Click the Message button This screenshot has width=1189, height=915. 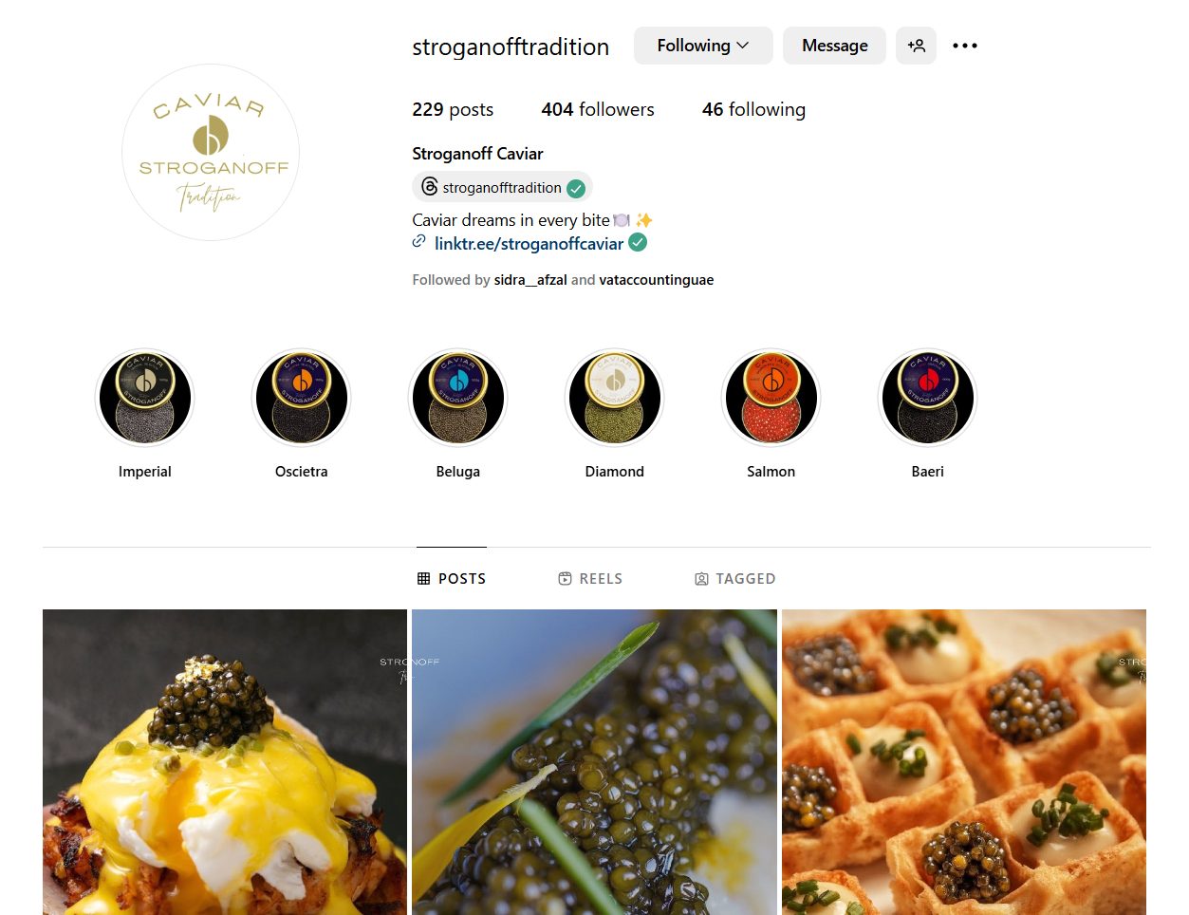click(834, 46)
